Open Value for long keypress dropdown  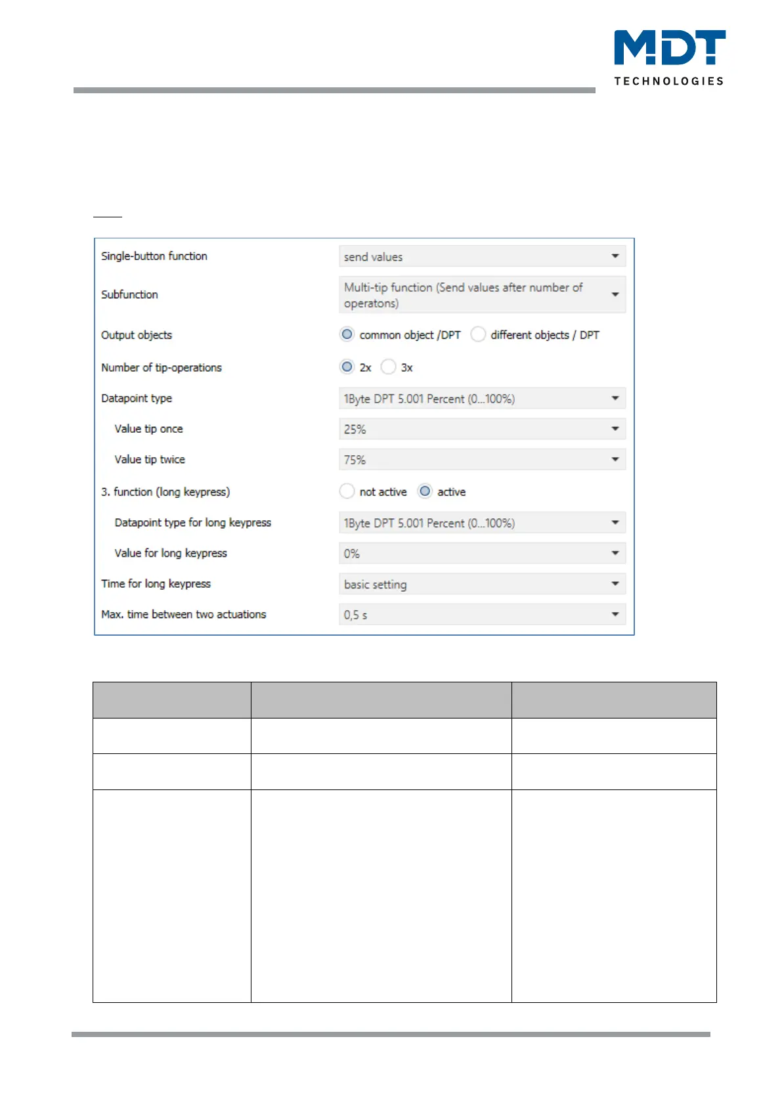point(481,554)
